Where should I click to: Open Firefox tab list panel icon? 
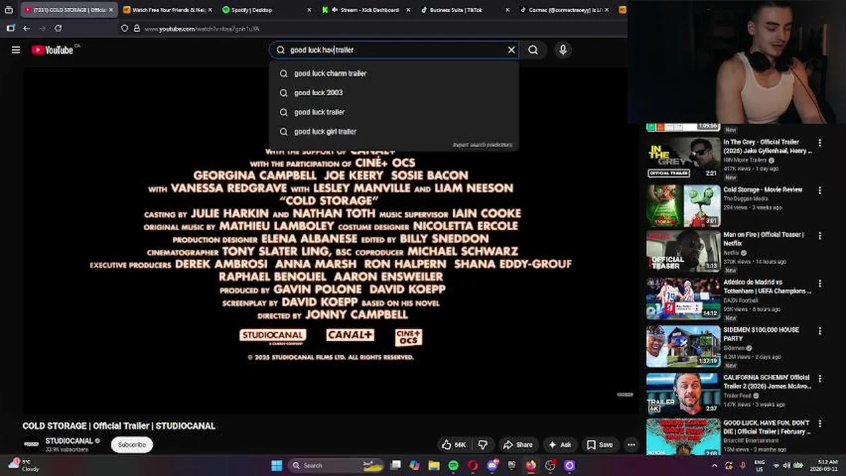pos(9,10)
